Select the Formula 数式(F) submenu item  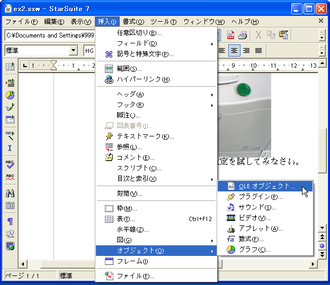point(265,239)
